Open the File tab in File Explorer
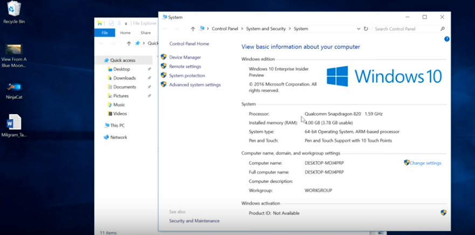The image size is (475, 235). (105, 33)
